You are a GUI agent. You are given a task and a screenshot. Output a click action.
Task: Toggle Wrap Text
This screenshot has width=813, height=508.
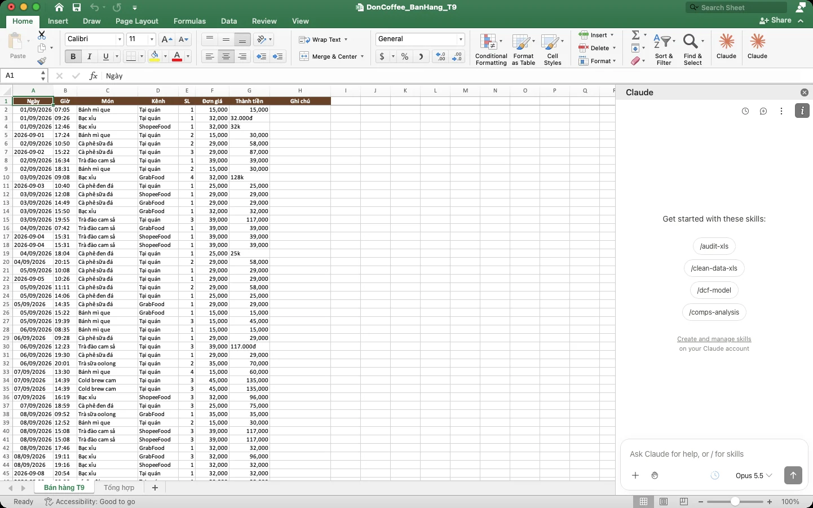tap(324, 39)
